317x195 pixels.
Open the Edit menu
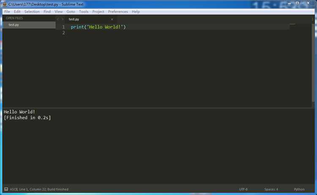click(x=17, y=11)
